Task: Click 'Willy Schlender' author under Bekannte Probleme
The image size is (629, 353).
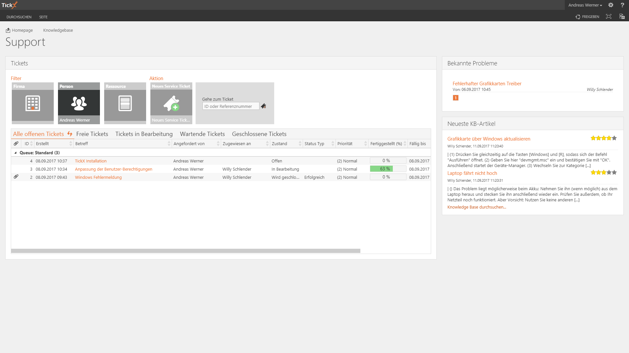Action: (600, 90)
